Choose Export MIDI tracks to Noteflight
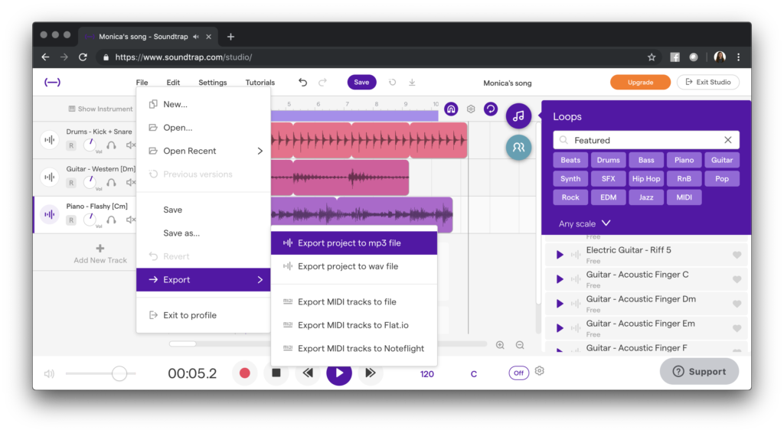This screenshot has height=433, width=784. click(x=354, y=349)
